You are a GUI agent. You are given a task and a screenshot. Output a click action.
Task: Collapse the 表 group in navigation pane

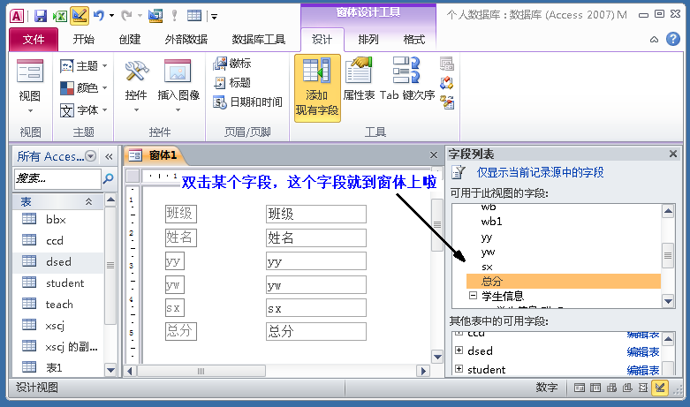(x=89, y=202)
